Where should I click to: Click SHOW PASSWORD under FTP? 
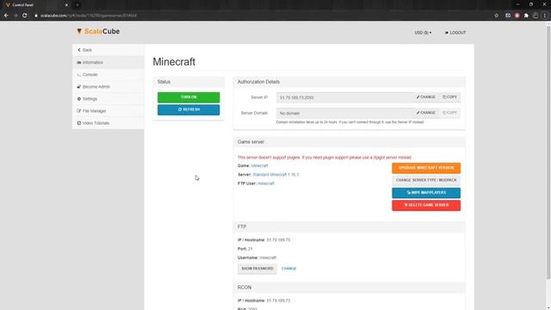(257, 269)
